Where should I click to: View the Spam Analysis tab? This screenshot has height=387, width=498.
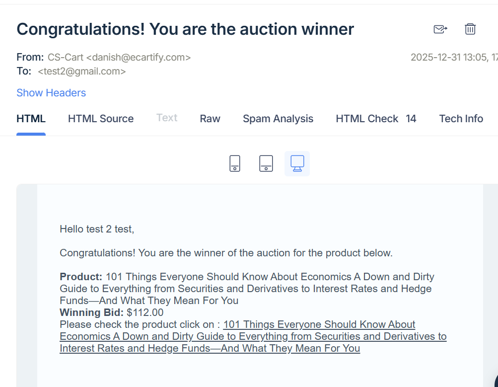pyautogui.click(x=278, y=119)
